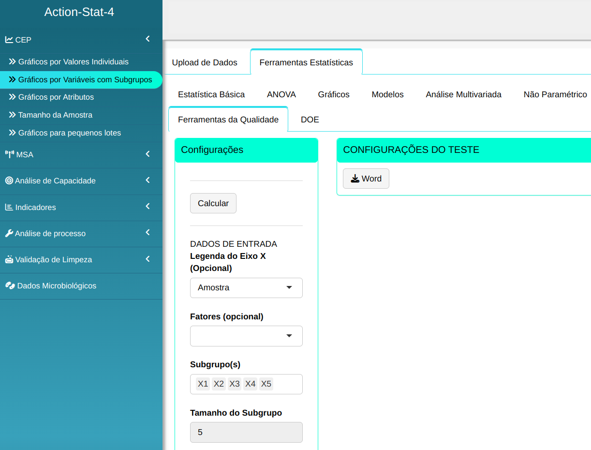Click the Validação de Limpeza icon

(9, 259)
